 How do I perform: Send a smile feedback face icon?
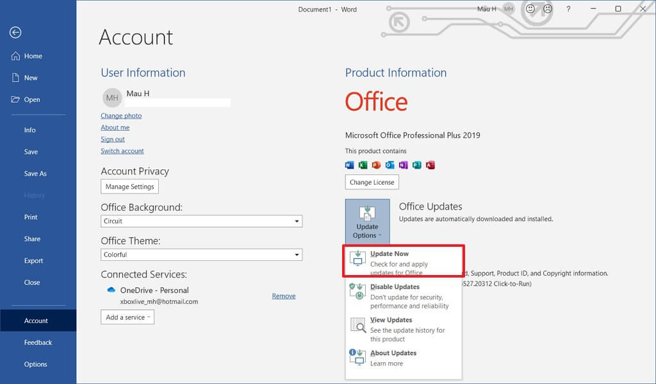(530, 9)
